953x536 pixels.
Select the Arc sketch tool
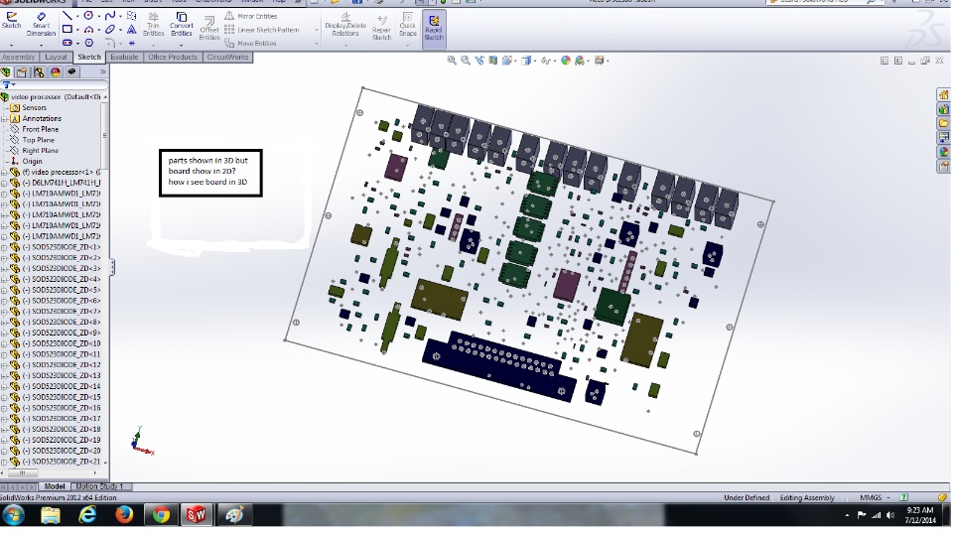88,29
